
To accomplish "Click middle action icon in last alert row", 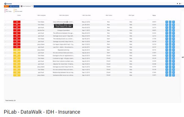I will coord(170,75).
